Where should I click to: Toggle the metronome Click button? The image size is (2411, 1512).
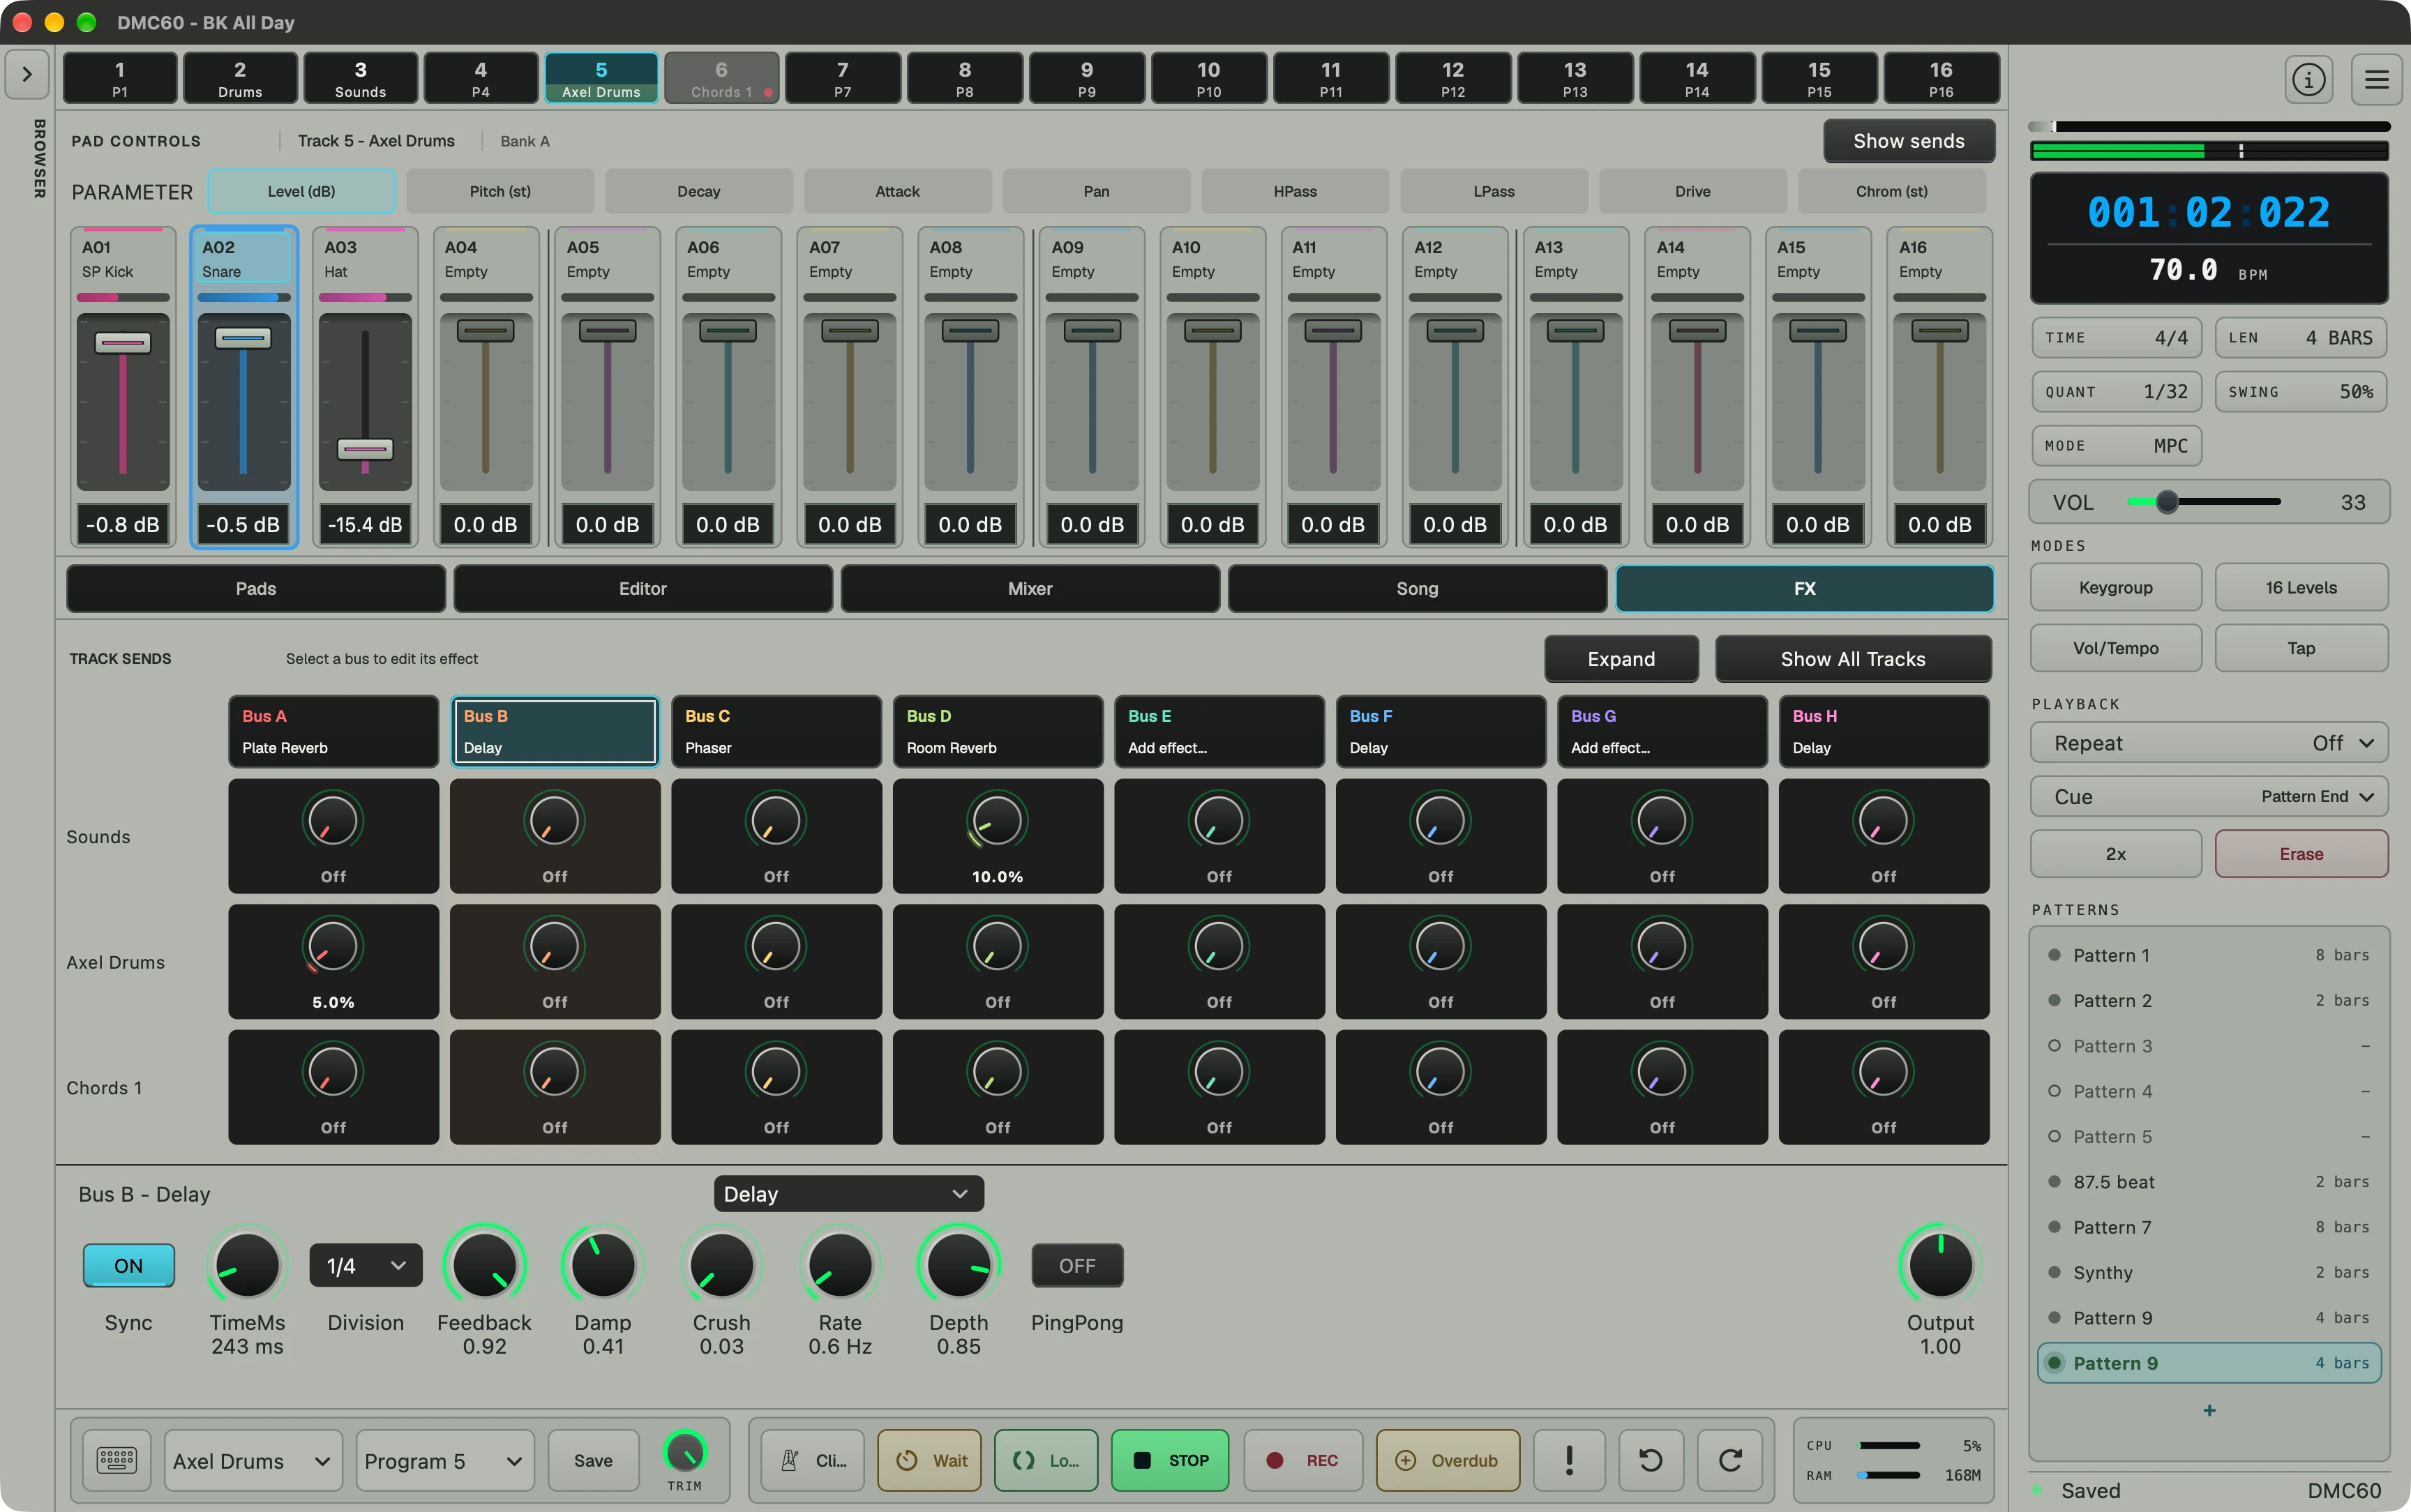point(812,1460)
